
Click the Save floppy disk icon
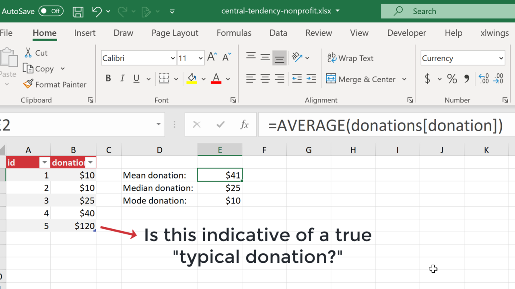[78, 11]
